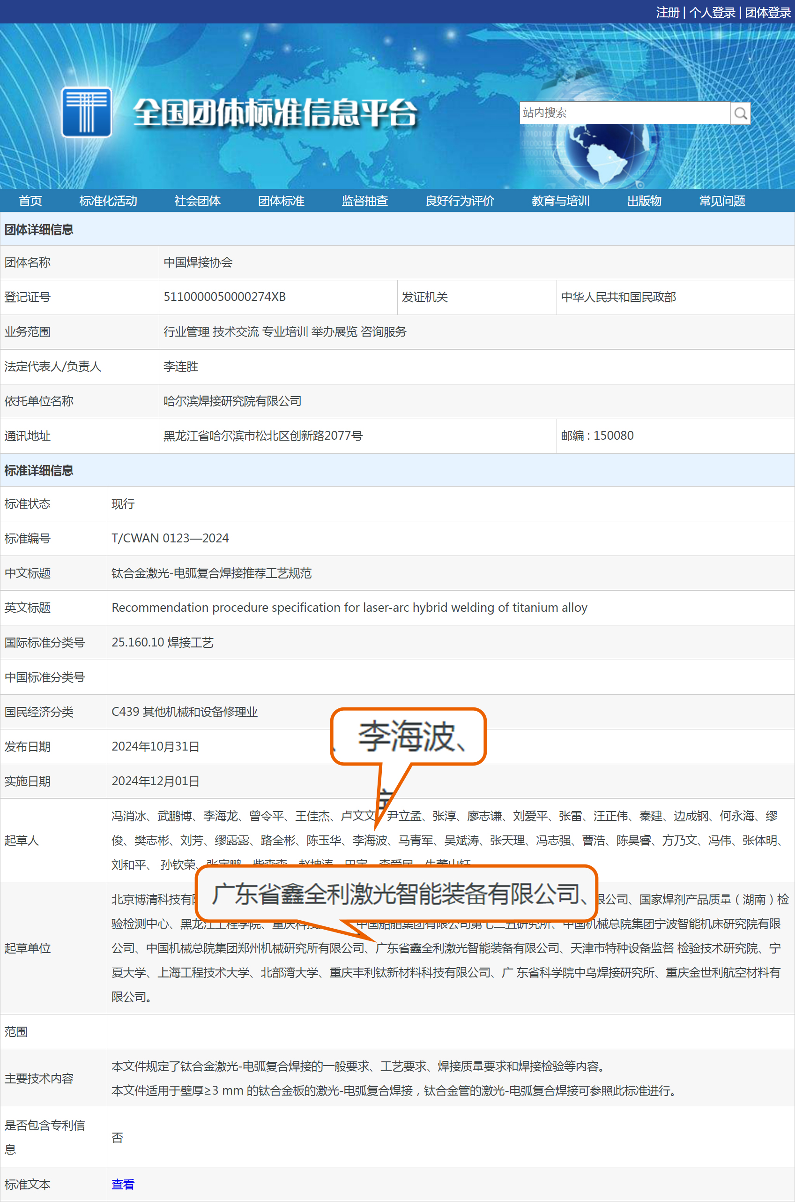Open the 常见问题 menu item

[722, 201]
